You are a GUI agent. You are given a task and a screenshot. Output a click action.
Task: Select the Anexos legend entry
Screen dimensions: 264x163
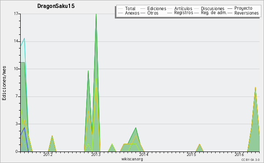tap(132, 13)
